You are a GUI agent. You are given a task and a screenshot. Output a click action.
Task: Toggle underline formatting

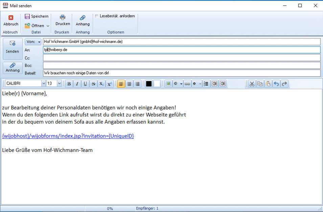click(85, 84)
